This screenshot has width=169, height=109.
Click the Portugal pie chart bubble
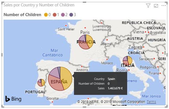click(41, 83)
